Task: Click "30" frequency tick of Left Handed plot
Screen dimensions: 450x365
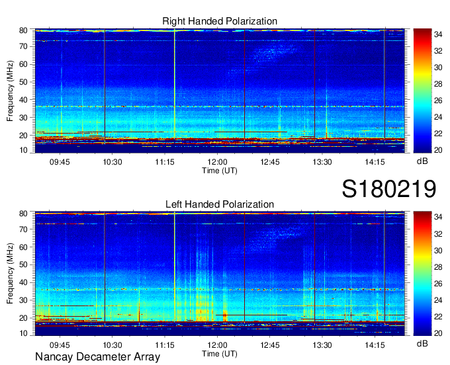Action: 23,300
